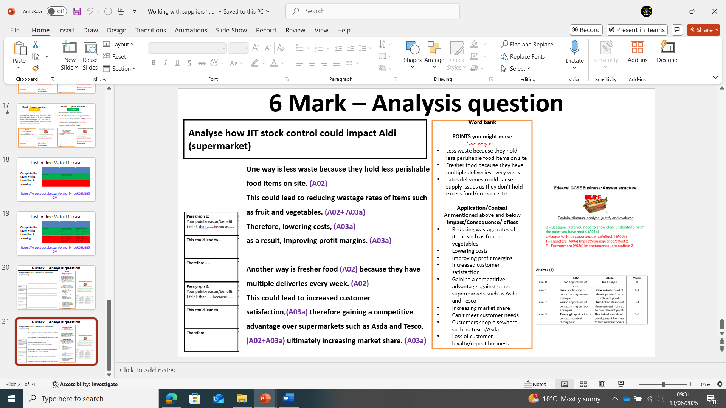Click the New Slide icon
The height and width of the screenshot is (408, 726).
click(x=70, y=48)
